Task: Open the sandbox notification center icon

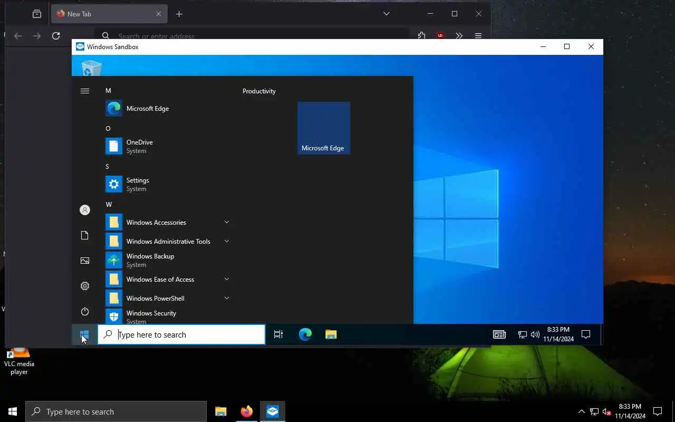Action: [585, 334]
